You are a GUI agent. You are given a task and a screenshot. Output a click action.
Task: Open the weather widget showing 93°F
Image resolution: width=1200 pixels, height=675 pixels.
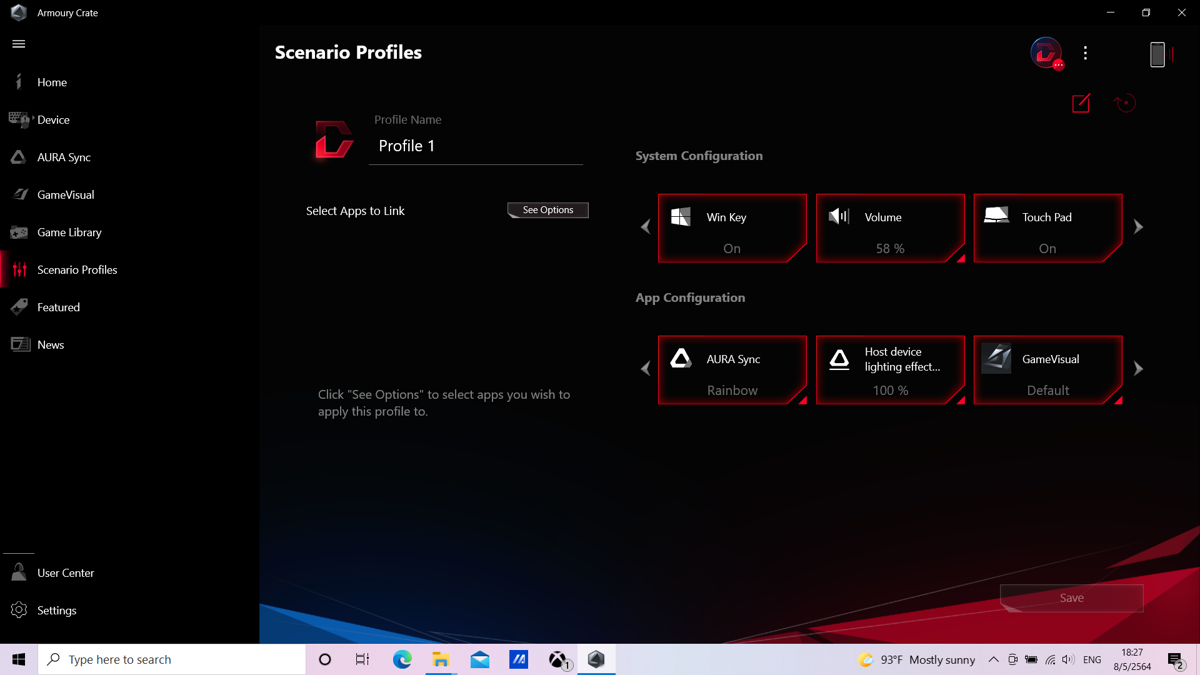pyautogui.click(x=917, y=659)
